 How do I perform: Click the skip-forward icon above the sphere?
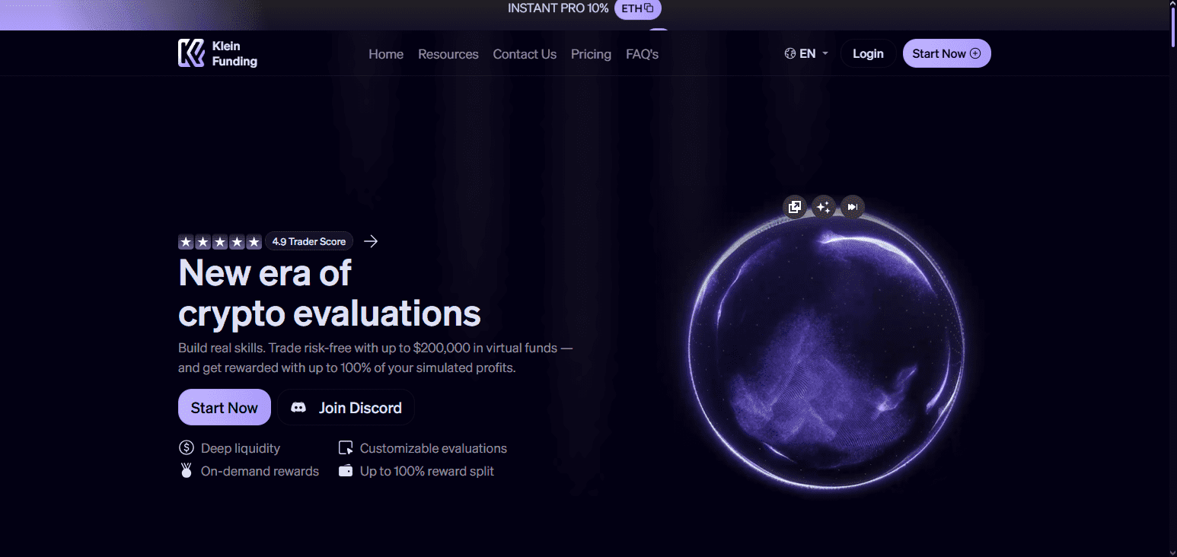click(852, 206)
